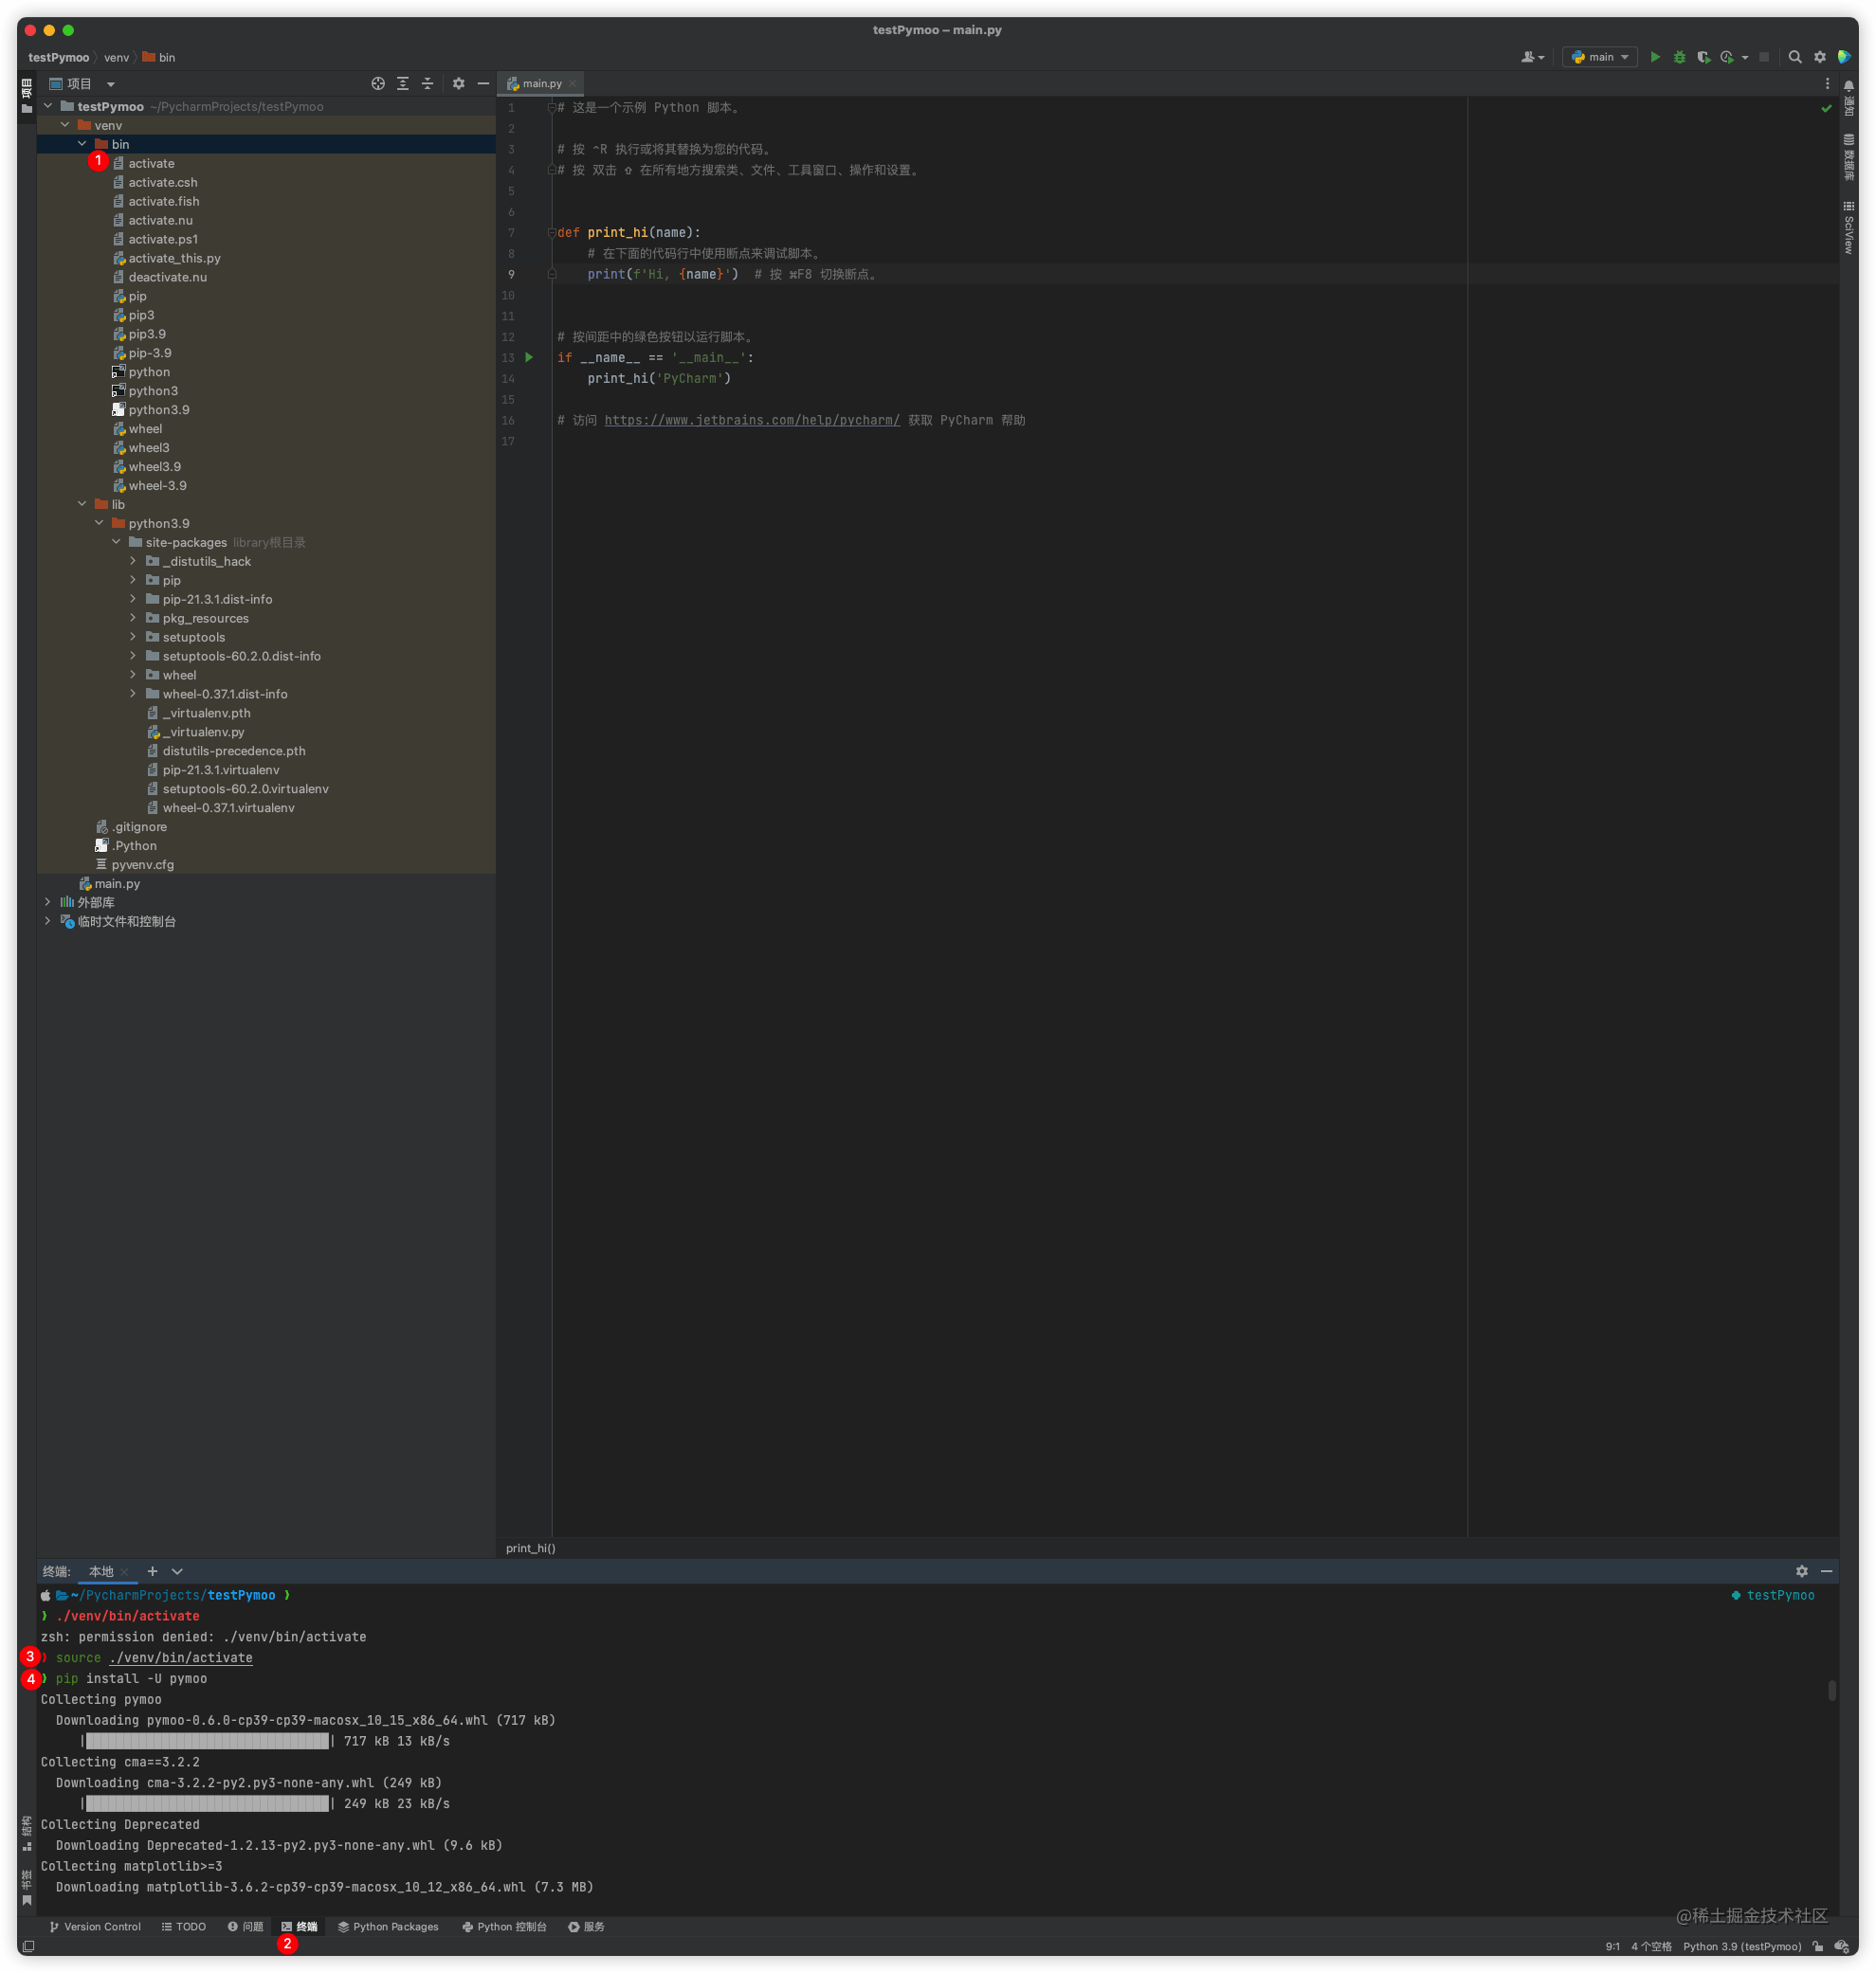The height and width of the screenshot is (1973, 1876).
Task: Click the run gutter arrow on line 13
Action: tap(529, 357)
